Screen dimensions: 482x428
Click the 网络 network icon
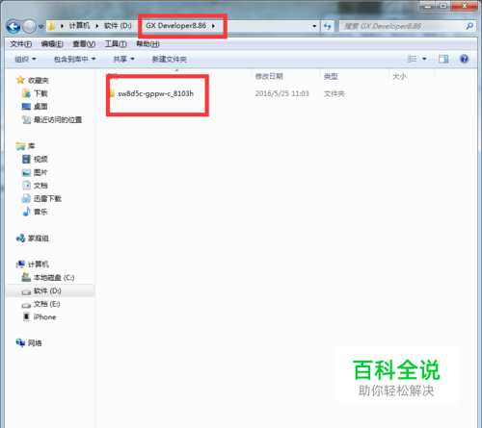coord(20,342)
